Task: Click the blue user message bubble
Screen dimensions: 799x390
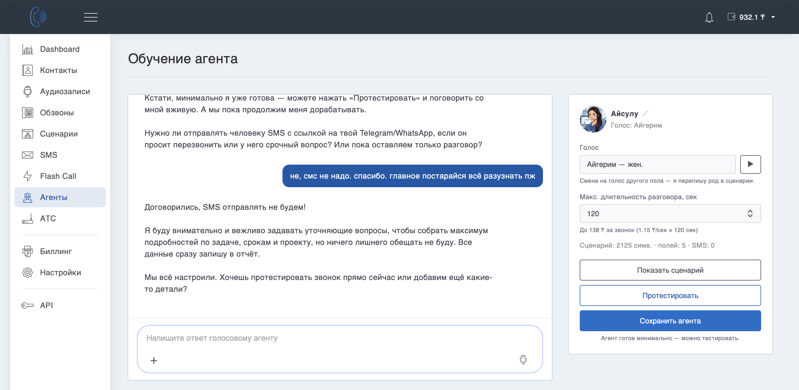Action: tap(413, 176)
